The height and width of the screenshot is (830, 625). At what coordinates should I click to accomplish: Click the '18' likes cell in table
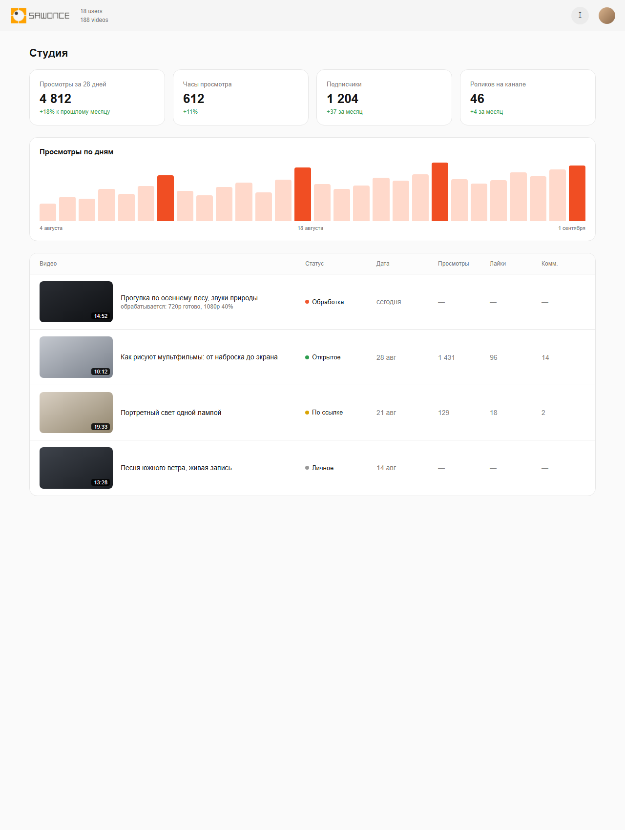click(x=494, y=413)
